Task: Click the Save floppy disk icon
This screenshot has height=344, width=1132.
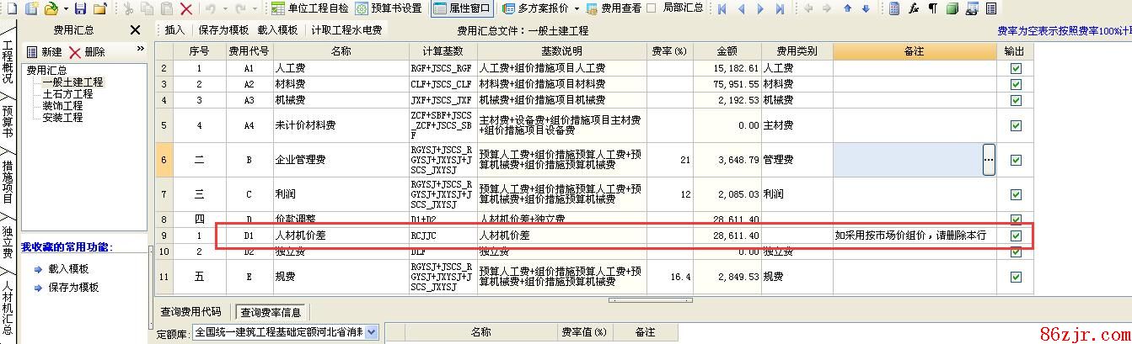Action: (x=80, y=8)
